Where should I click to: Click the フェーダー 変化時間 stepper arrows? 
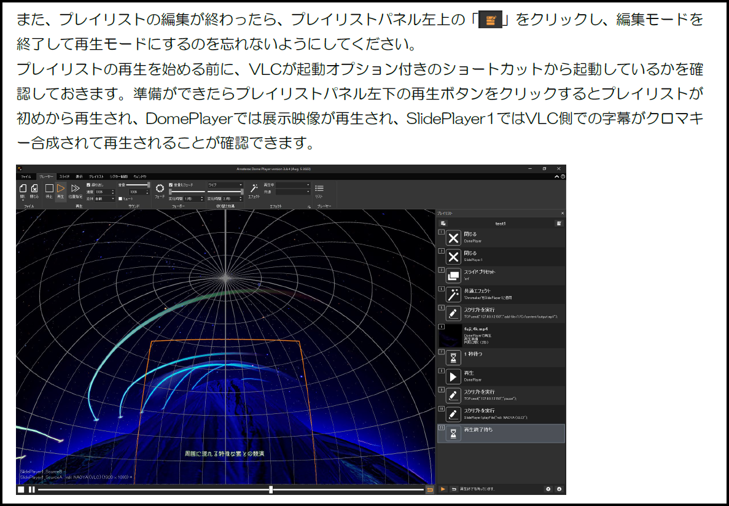(202, 198)
